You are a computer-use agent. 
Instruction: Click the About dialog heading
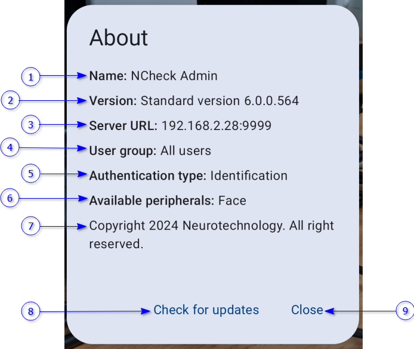tap(119, 38)
